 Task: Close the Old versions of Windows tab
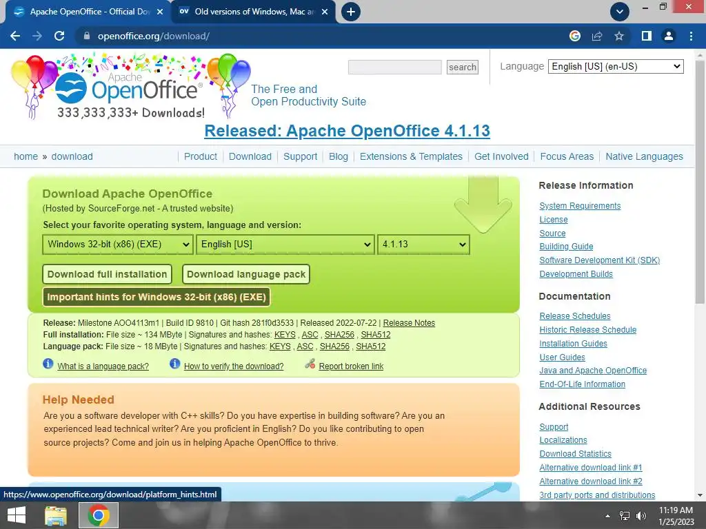[325, 12]
